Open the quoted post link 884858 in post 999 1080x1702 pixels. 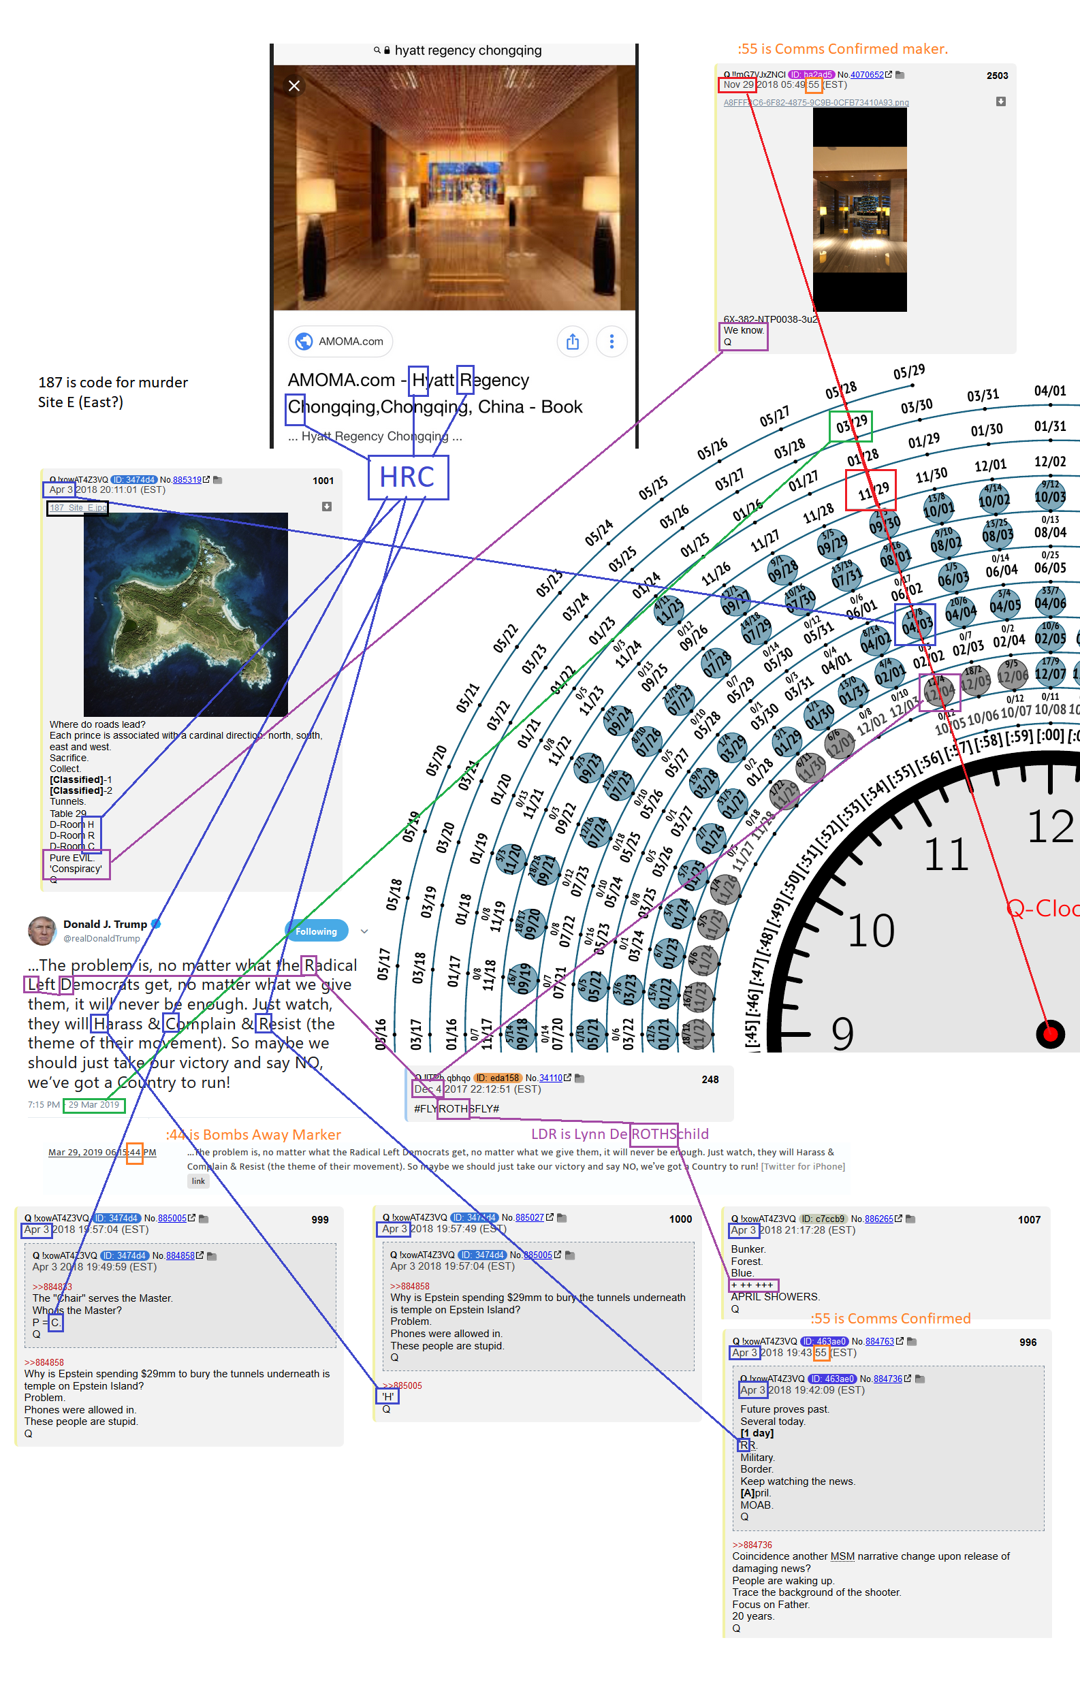coord(180,1256)
